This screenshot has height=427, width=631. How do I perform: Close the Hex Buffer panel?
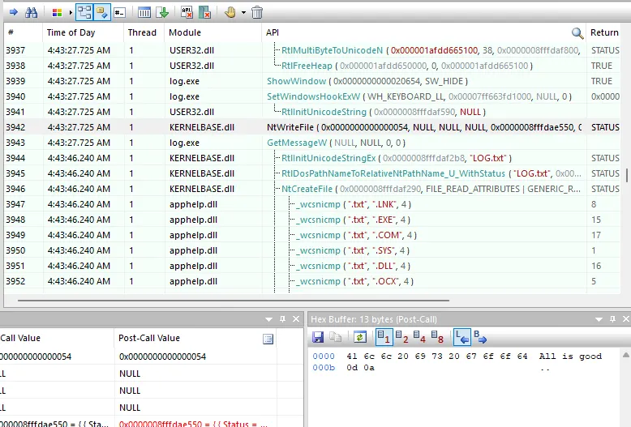coord(626,319)
